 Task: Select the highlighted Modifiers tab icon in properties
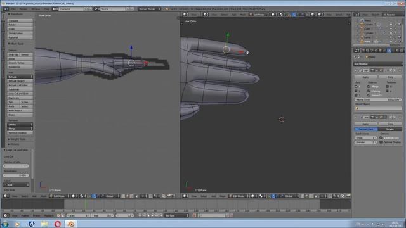[x=389, y=51]
